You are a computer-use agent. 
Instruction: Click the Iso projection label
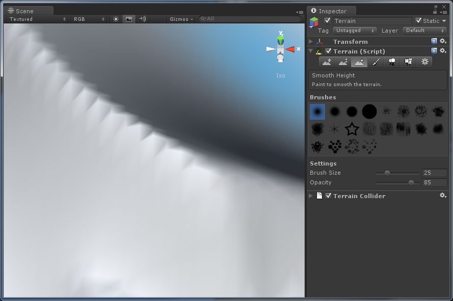281,75
